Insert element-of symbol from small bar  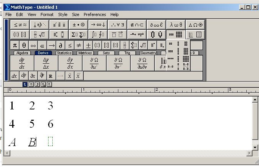42,45
